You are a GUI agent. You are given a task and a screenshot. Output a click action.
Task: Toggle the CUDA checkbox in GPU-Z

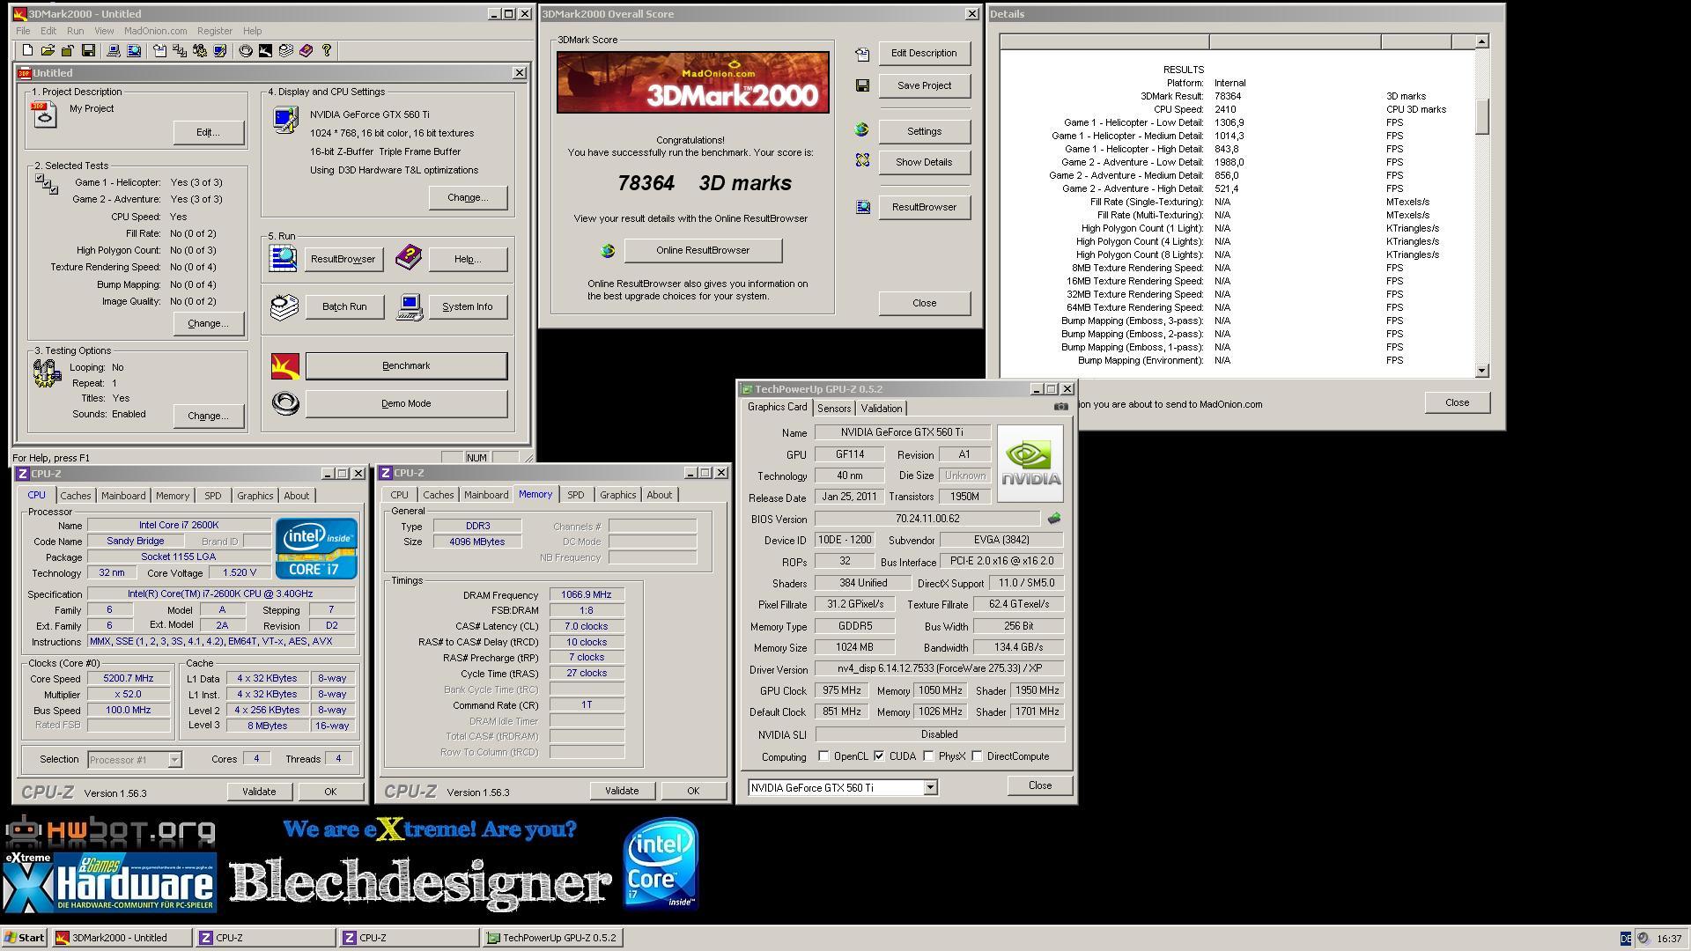[879, 756]
